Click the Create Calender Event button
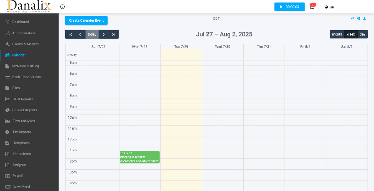 86,20
